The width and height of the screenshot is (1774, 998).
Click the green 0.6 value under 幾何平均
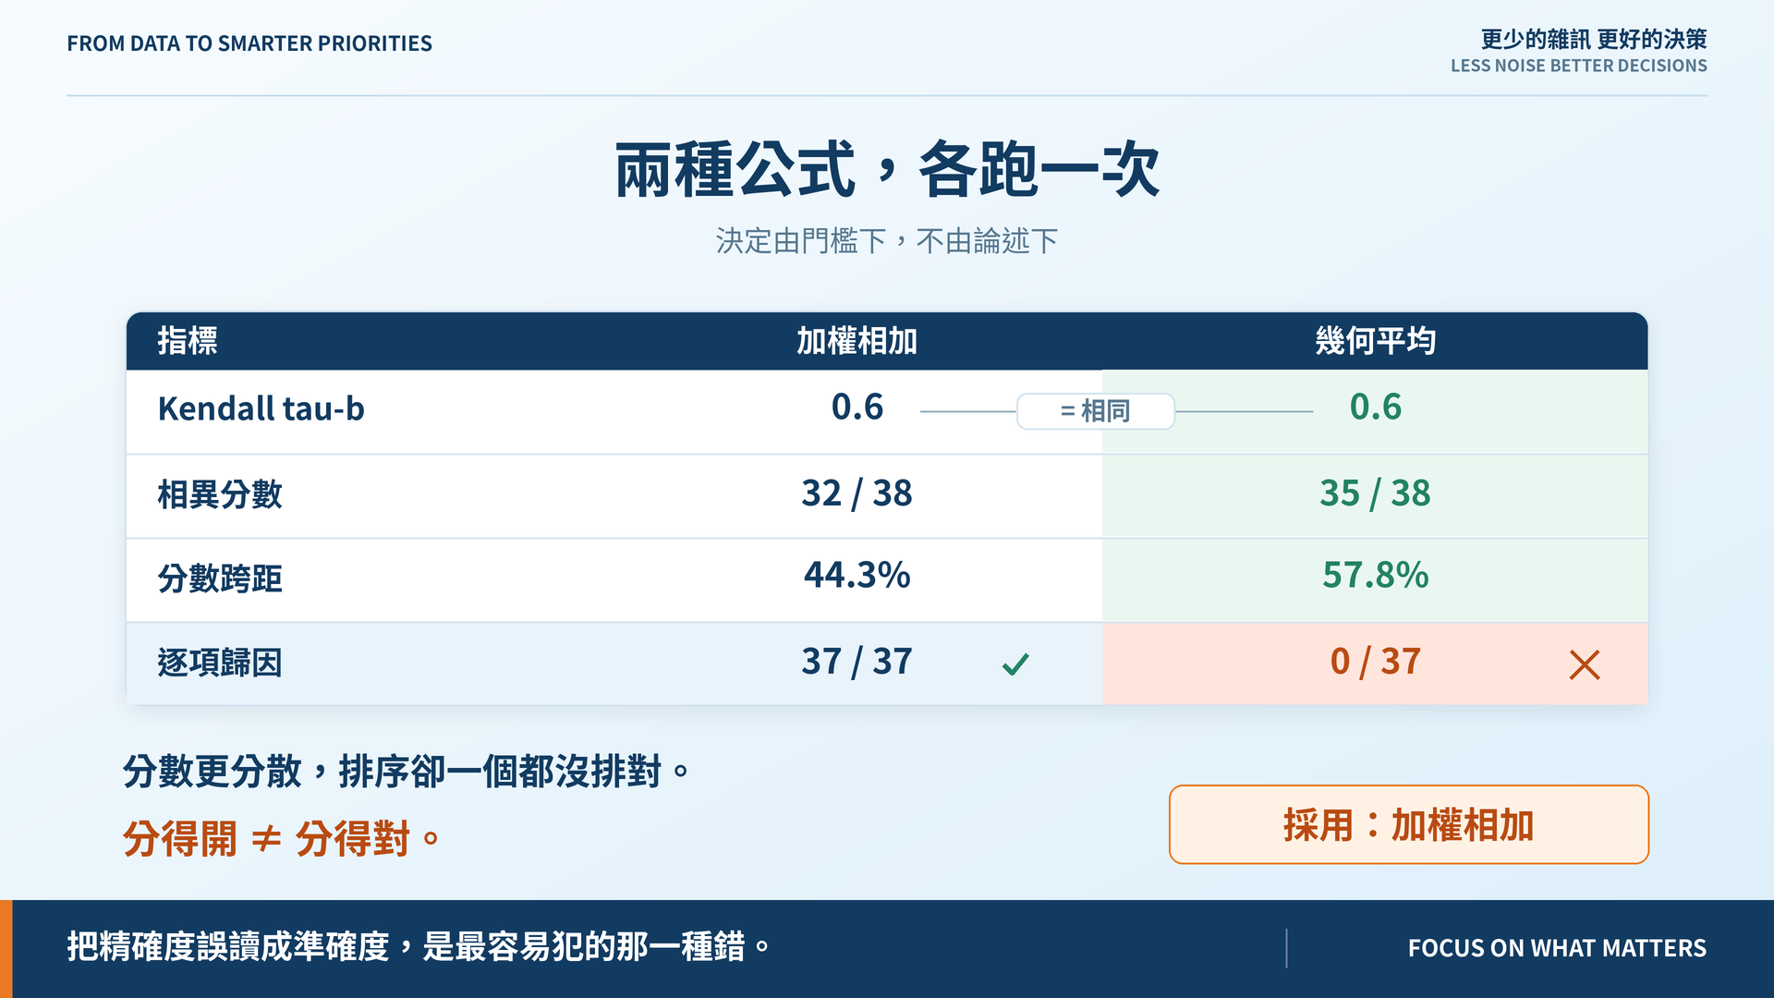tap(1376, 407)
